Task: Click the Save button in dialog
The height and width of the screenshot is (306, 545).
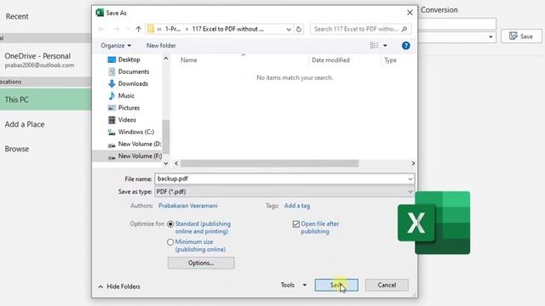Action: [336, 286]
